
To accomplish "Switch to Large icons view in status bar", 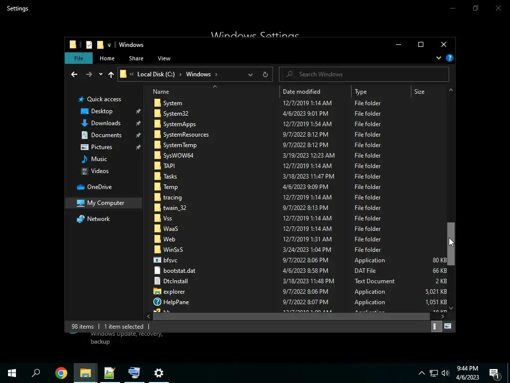I will pyautogui.click(x=448, y=326).
